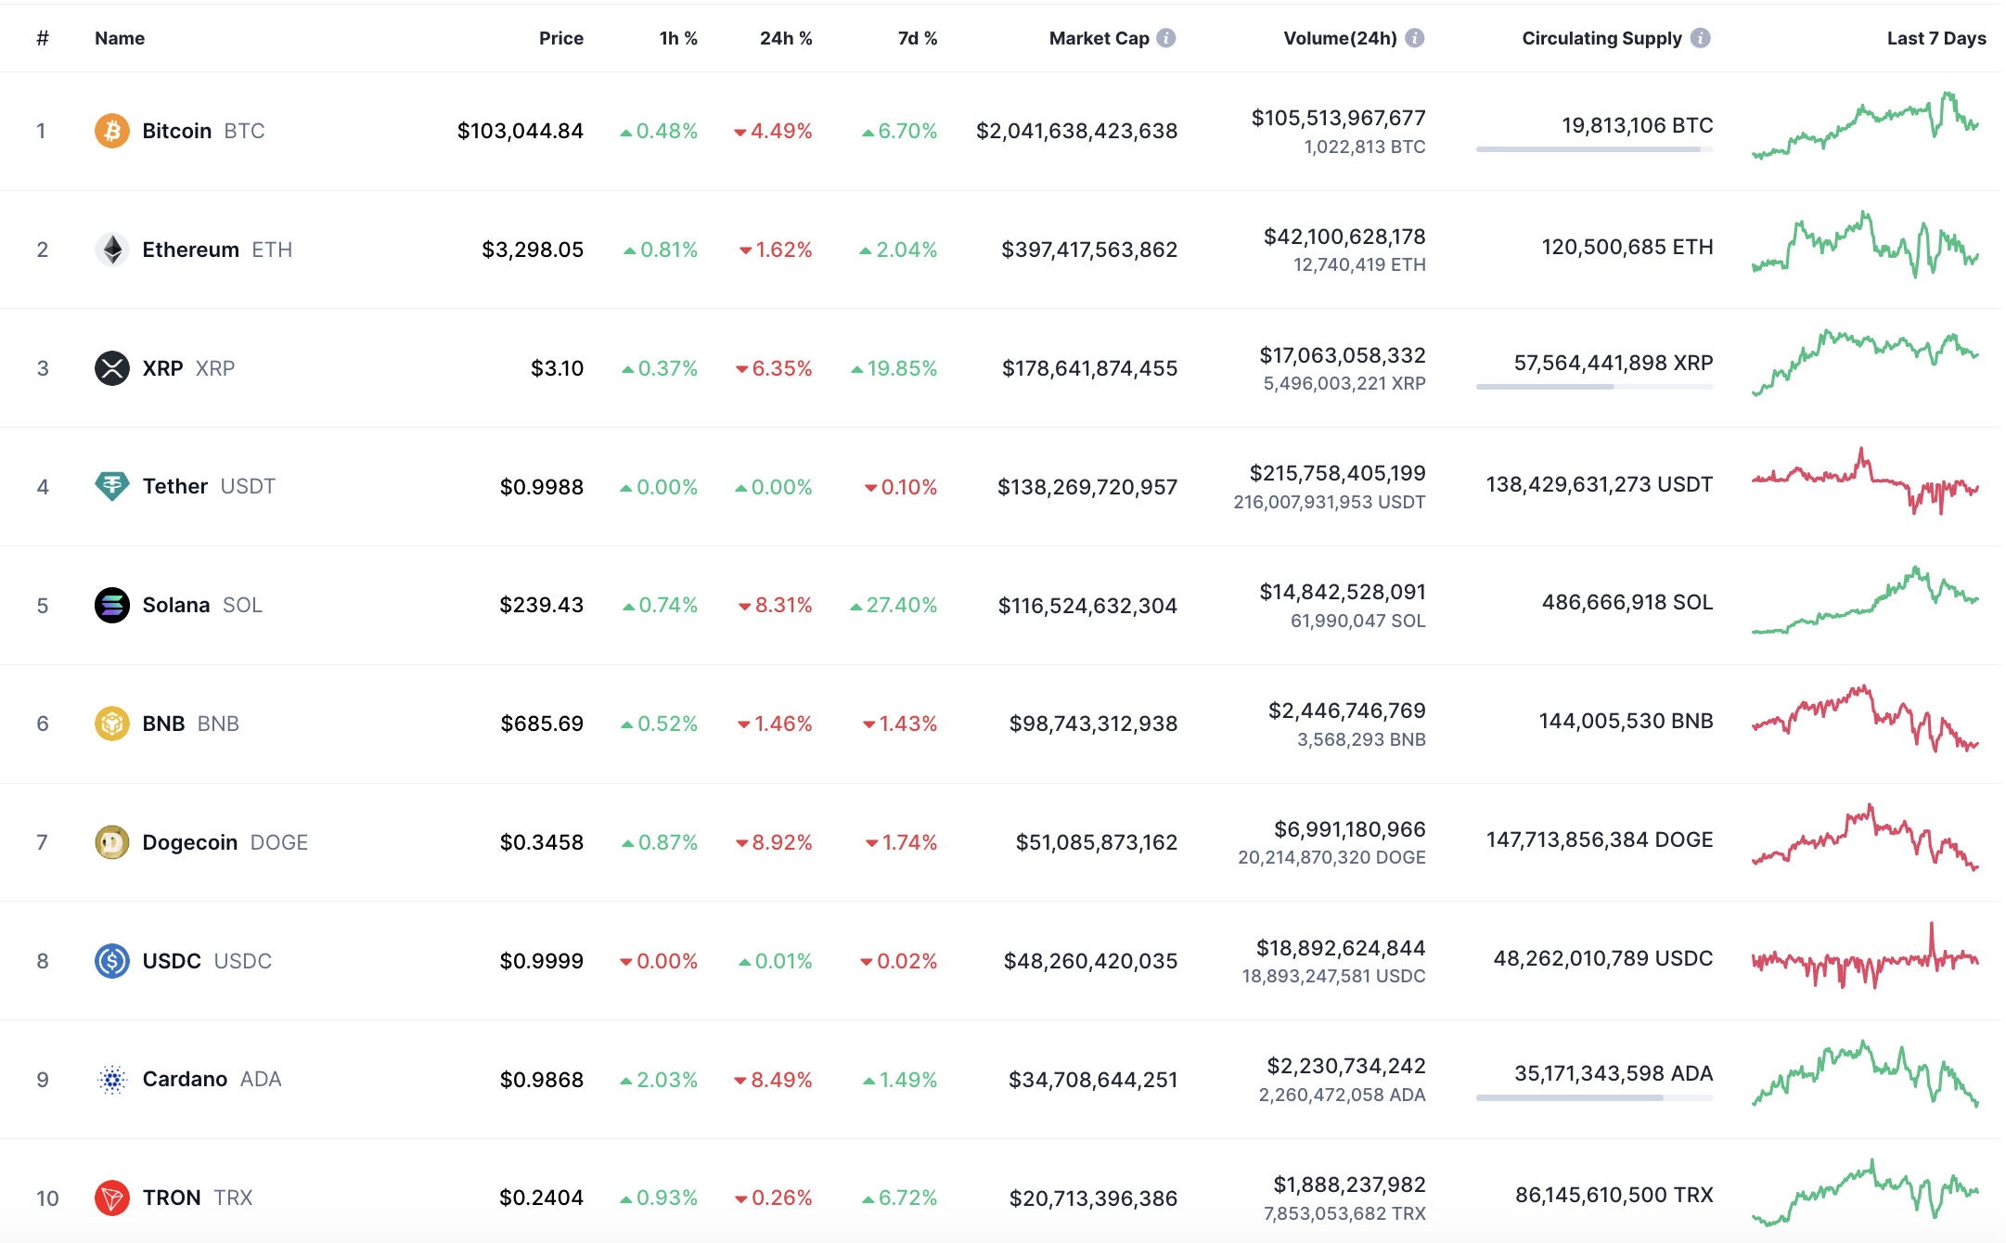This screenshot has width=2006, height=1243.
Task: Click the Market Cap info icon
Action: pyautogui.click(x=1166, y=38)
